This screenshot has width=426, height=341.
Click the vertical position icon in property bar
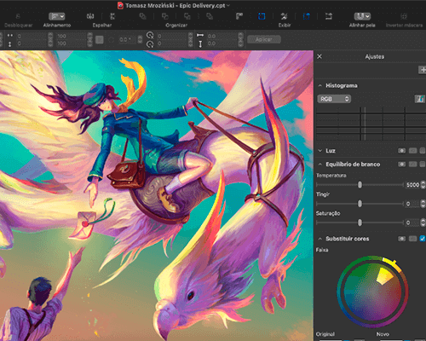[x=10, y=44]
